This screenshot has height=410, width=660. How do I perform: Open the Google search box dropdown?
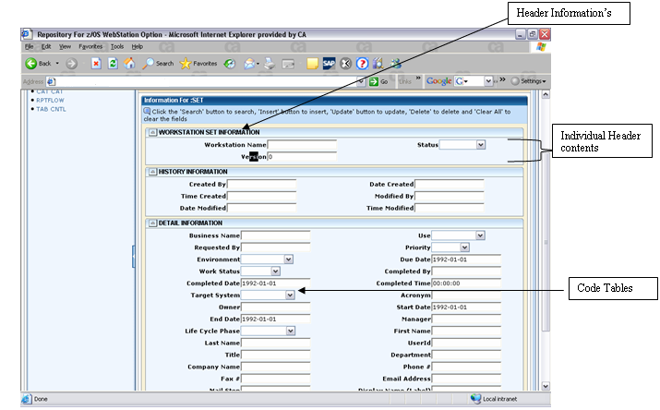click(488, 81)
